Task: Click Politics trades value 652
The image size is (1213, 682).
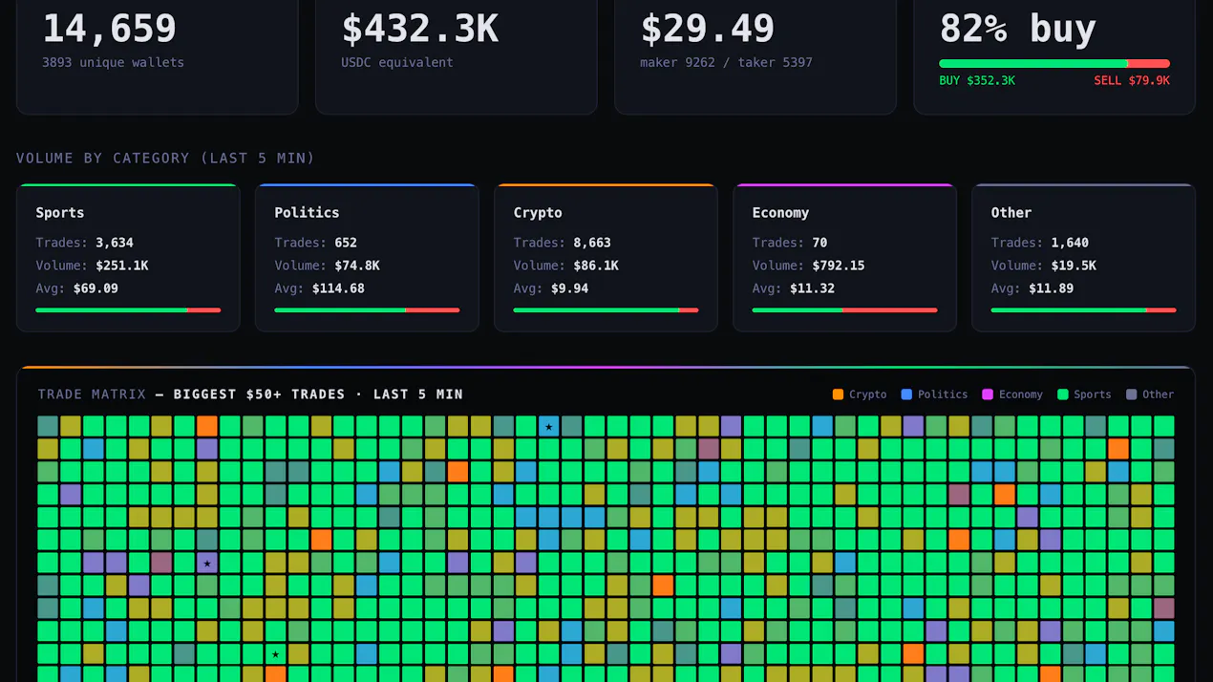Action: coord(346,243)
